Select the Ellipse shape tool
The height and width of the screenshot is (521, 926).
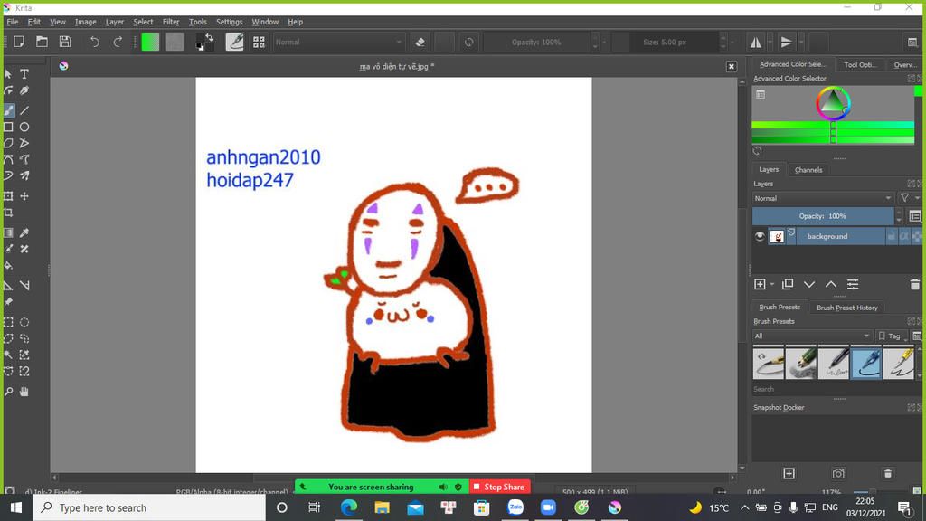(x=24, y=127)
